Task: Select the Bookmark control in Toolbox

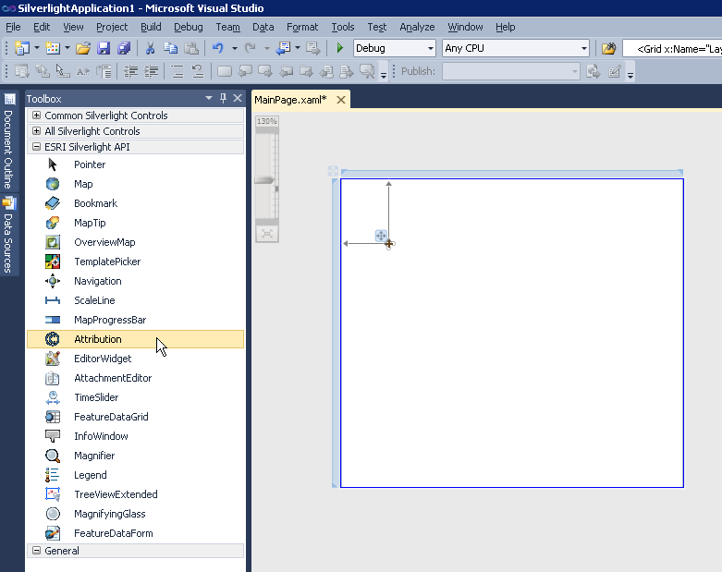Action: 135,203
